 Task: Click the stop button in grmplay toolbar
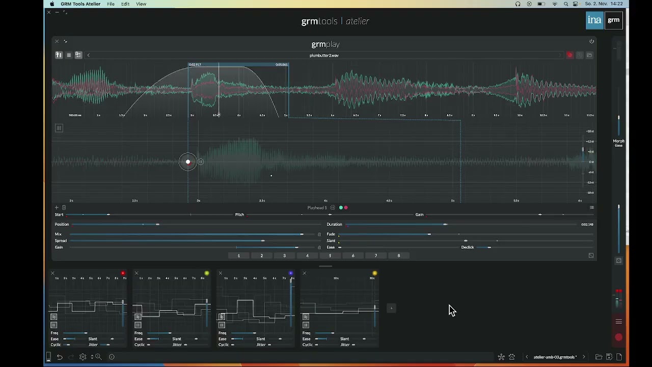tap(69, 55)
